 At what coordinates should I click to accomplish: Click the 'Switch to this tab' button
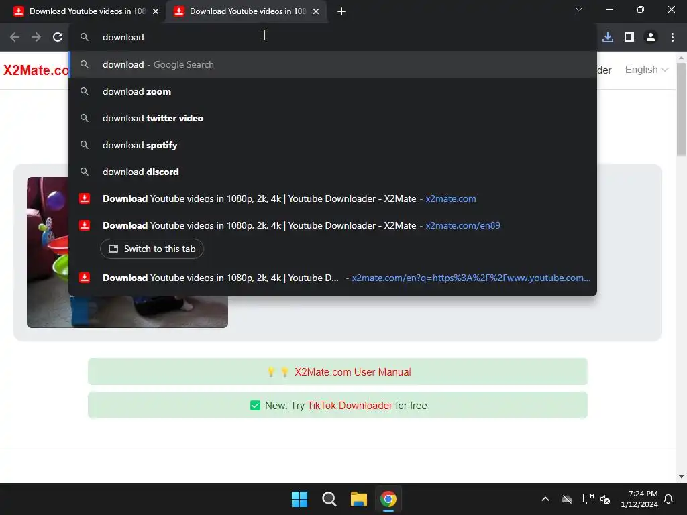click(152, 249)
